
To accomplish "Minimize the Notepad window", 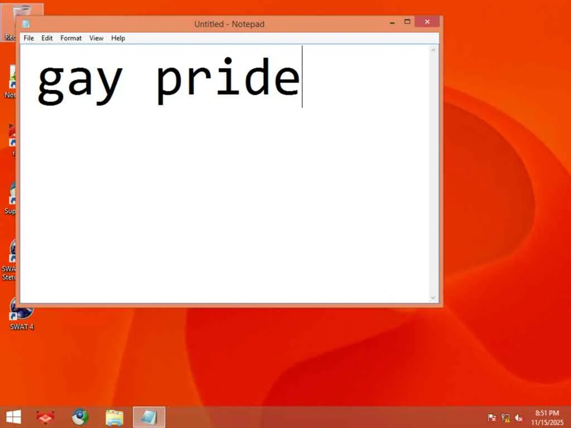I will coord(392,22).
